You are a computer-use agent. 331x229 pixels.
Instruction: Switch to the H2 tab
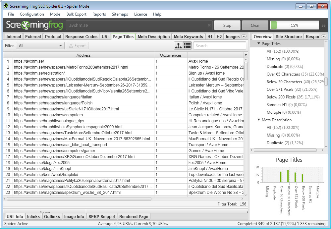point(219,36)
